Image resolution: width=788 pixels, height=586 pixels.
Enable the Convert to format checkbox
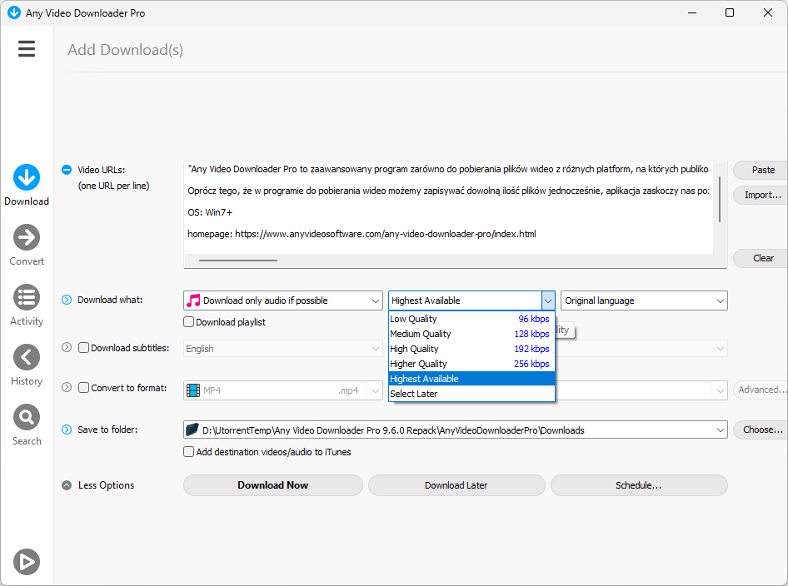[84, 388]
